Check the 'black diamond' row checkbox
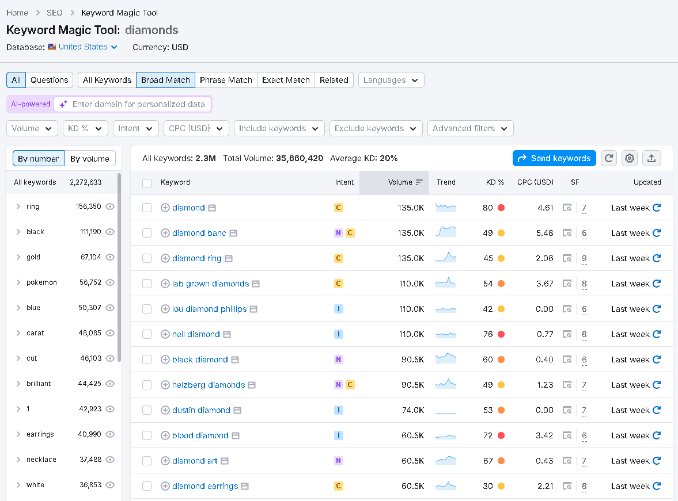The image size is (678, 501). [x=147, y=360]
